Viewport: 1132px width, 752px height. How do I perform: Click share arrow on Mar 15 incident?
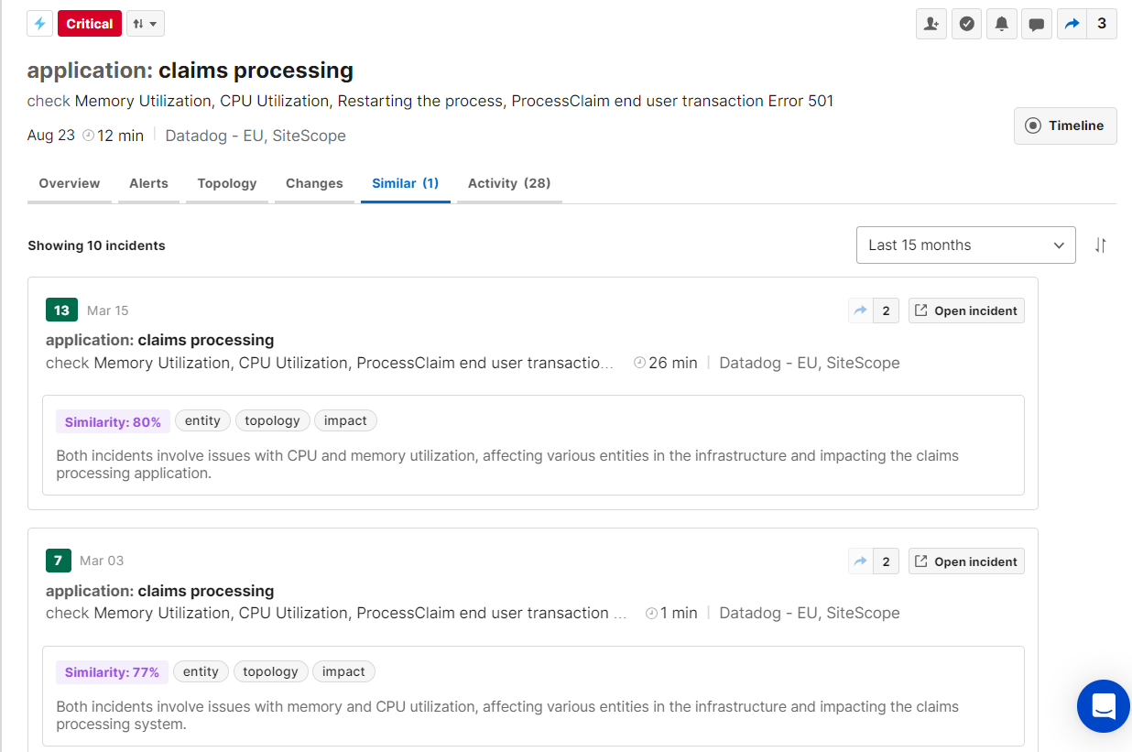861,311
